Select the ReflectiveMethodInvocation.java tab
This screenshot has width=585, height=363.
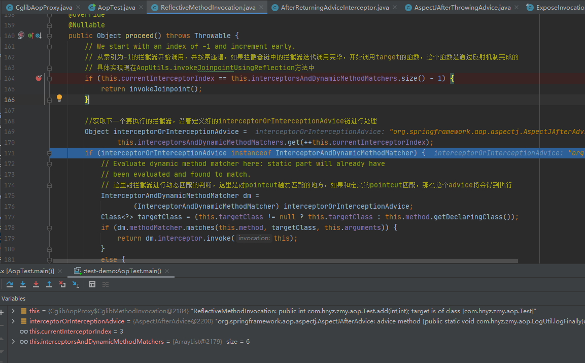click(208, 8)
